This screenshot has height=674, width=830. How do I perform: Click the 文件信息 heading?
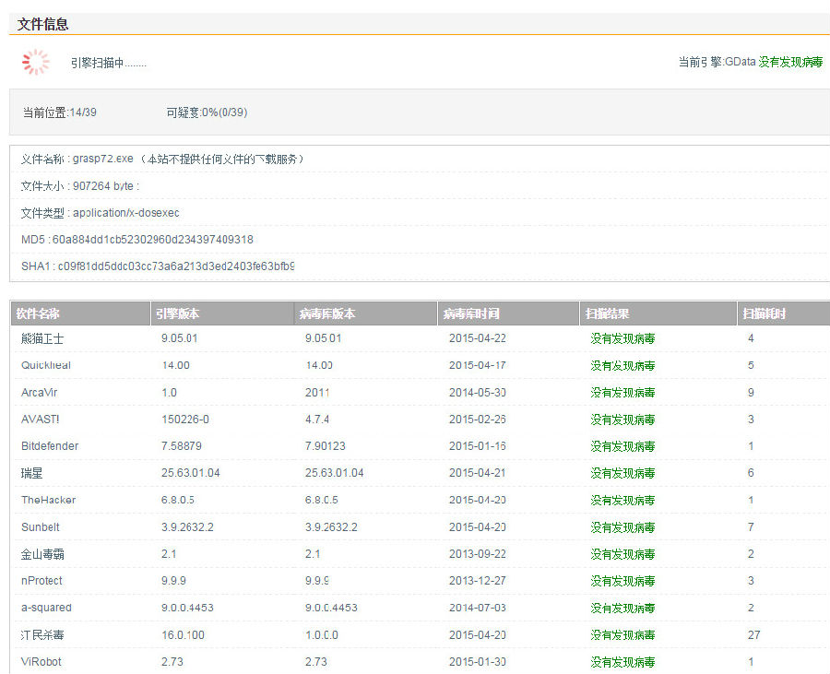tap(42, 24)
